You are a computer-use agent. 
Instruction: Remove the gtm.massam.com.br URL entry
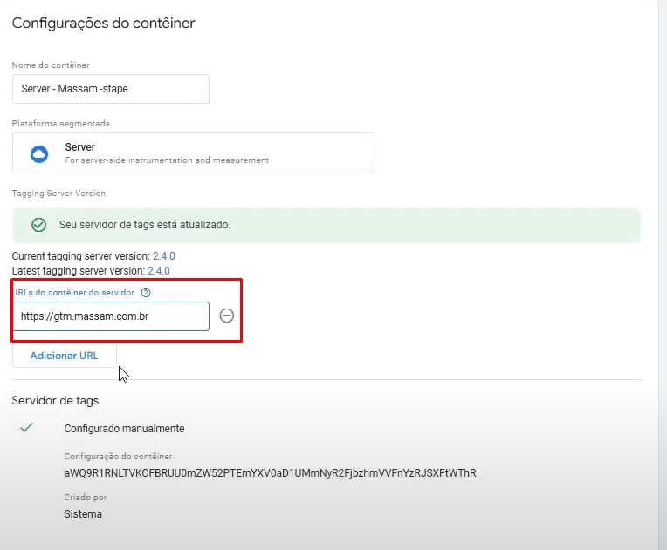227,316
